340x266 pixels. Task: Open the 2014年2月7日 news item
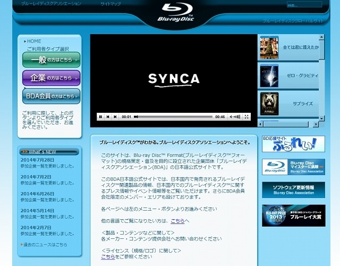(47, 230)
